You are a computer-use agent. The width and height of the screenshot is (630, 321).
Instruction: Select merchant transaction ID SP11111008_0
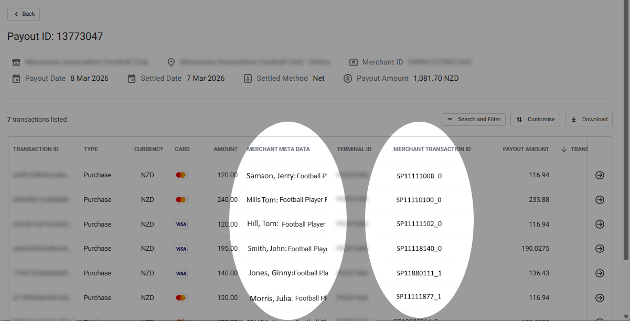[x=419, y=176]
